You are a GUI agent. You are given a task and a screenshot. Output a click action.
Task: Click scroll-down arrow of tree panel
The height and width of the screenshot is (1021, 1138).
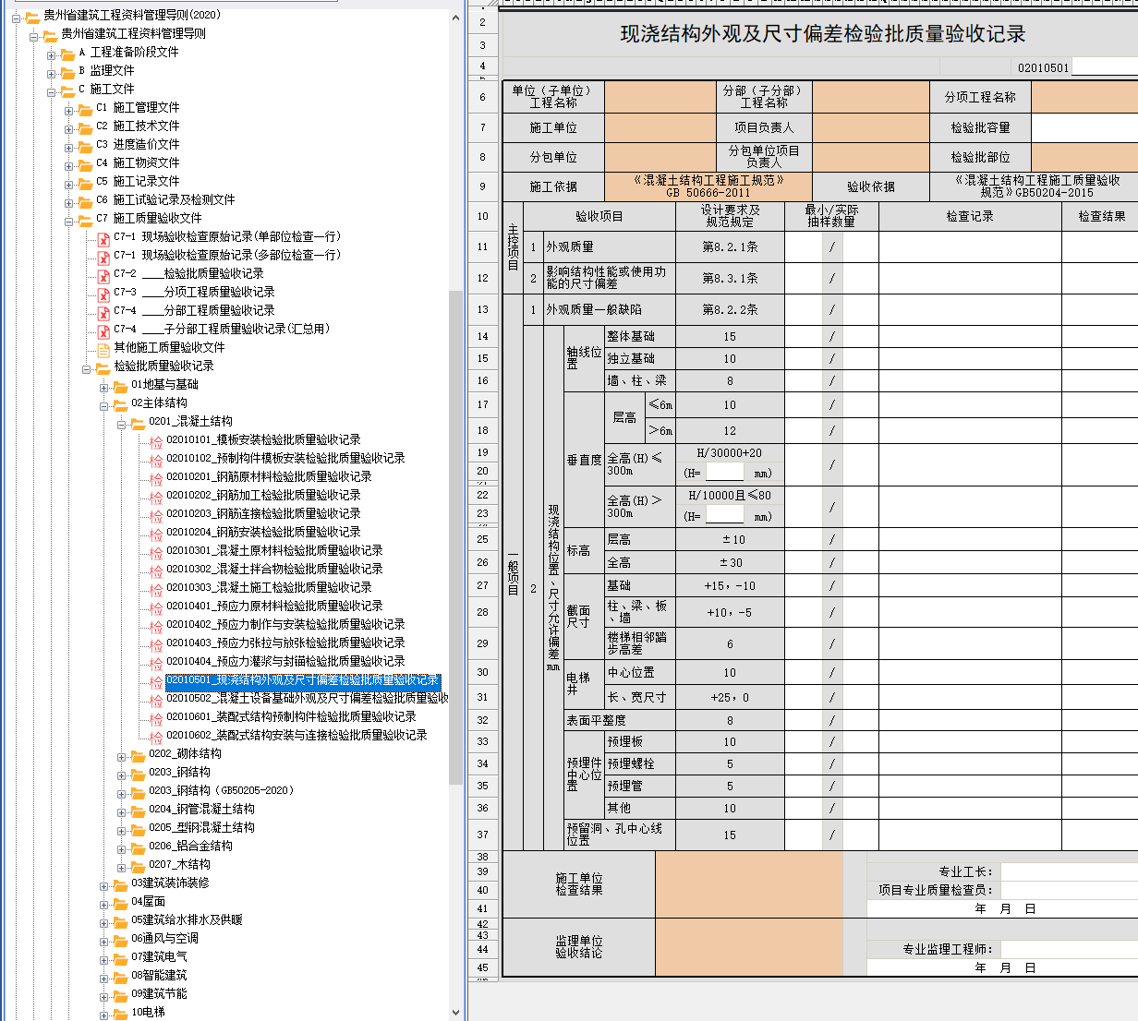(x=455, y=1012)
